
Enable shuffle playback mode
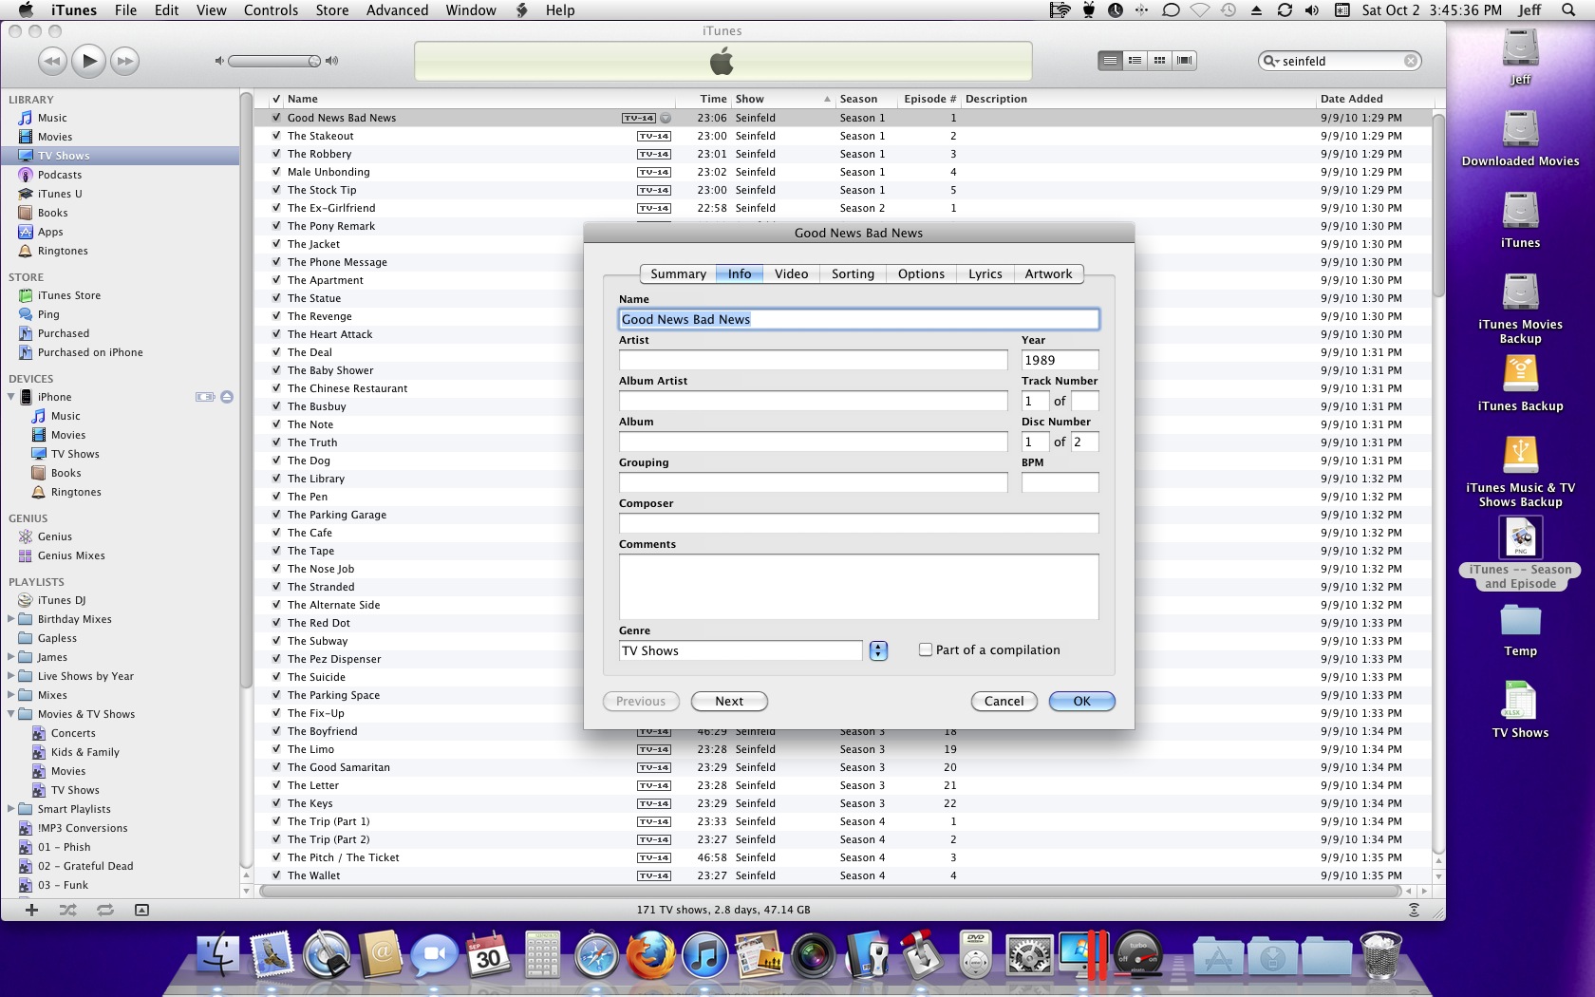point(66,909)
